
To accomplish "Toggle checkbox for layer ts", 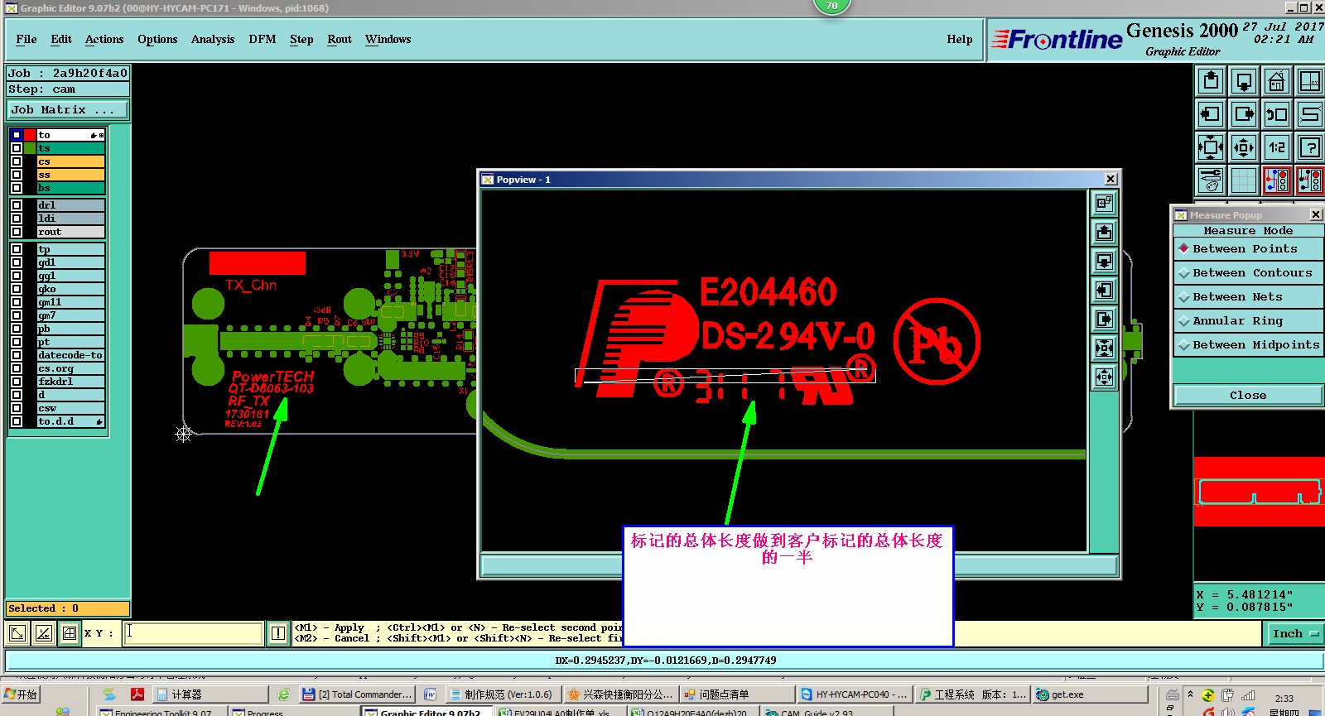I will 17,148.
